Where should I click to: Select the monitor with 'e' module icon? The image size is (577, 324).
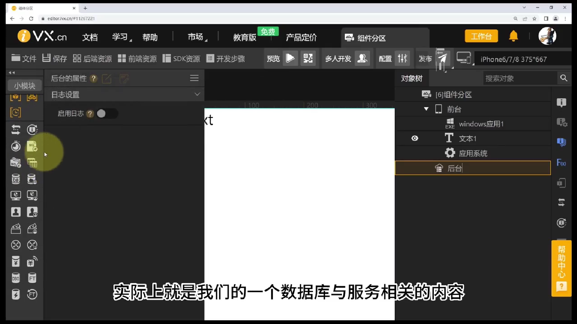pyautogui.click(x=16, y=196)
